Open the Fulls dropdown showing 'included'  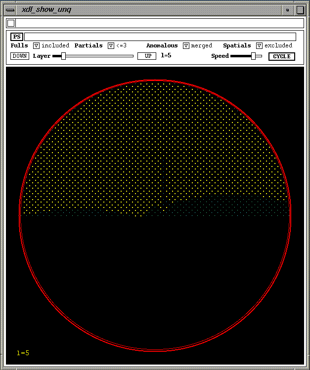pyautogui.click(x=36, y=45)
